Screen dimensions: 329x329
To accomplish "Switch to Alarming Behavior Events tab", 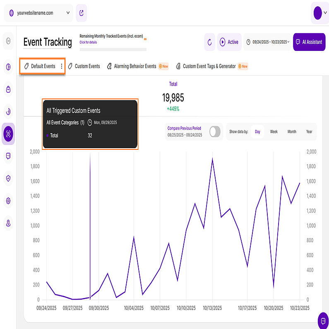I will tap(135, 66).
